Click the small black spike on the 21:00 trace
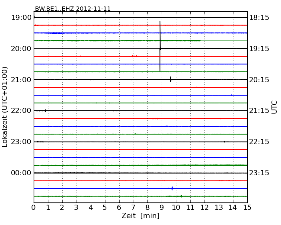281x225 pixels. click(171, 79)
